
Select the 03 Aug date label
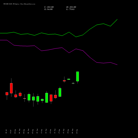(x=15, y=131)
